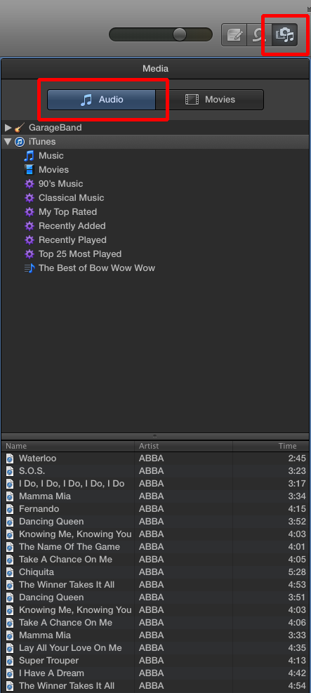Adjust the master volume slider knob
The width and height of the screenshot is (311, 693).
pyautogui.click(x=179, y=34)
